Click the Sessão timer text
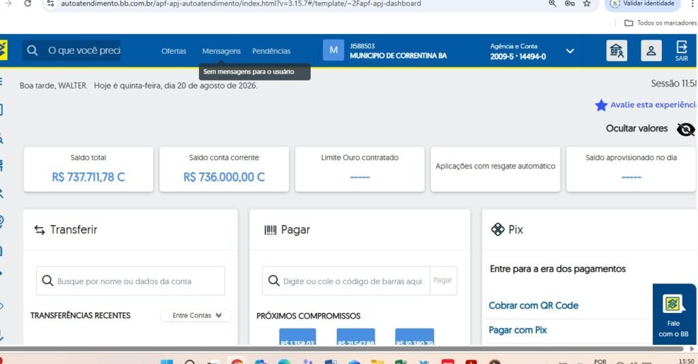 click(x=673, y=83)
